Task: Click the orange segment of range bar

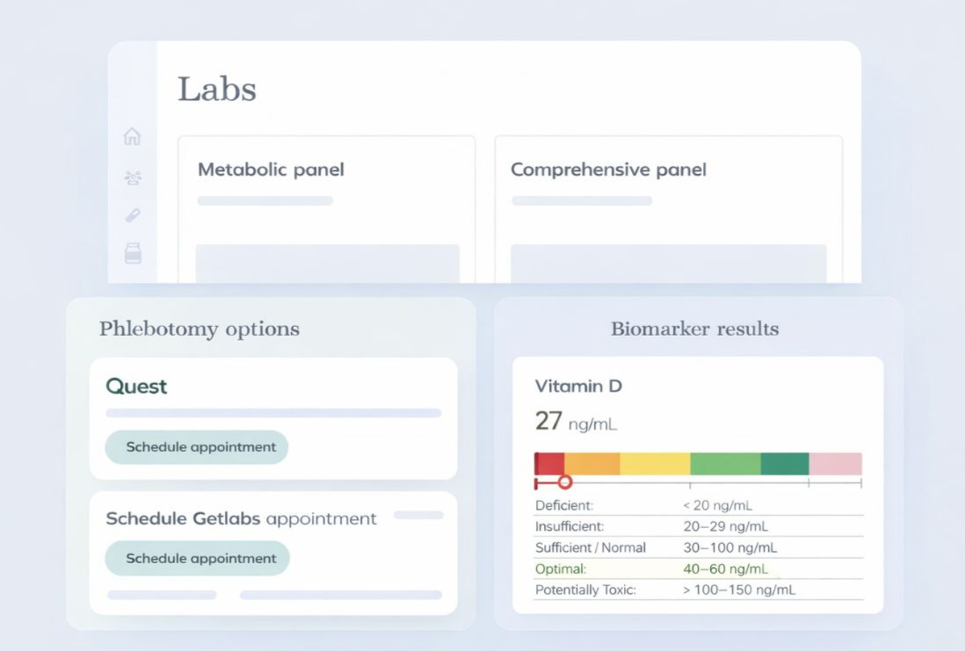Action: pos(591,464)
